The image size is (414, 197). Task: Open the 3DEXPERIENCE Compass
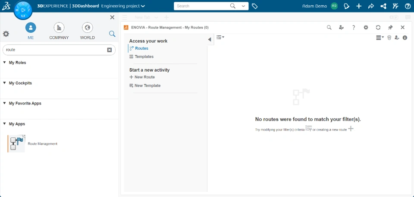point(23,10)
